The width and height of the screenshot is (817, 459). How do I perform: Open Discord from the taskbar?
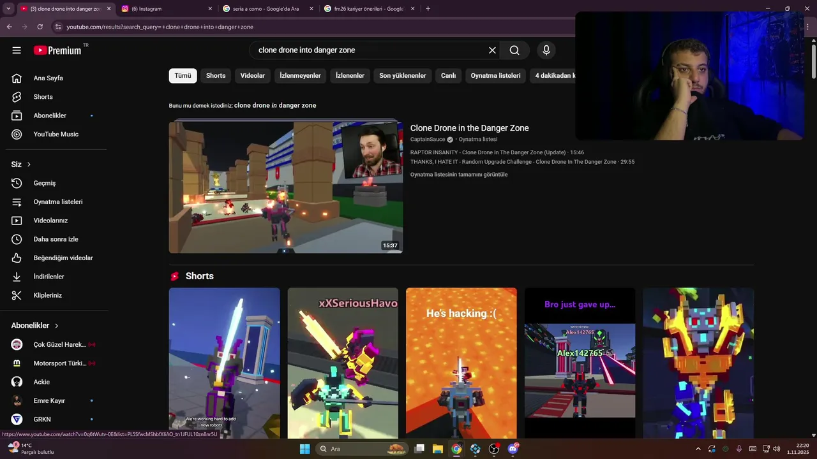tap(513, 449)
